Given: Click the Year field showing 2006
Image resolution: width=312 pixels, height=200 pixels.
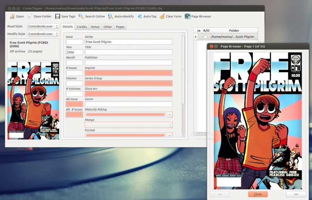Looking at the screenshot, I should (74, 52).
